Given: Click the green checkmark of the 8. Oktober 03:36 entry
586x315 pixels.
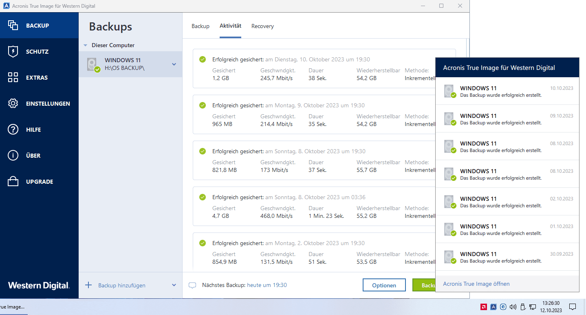Looking at the screenshot, I should (x=203, y=197).
